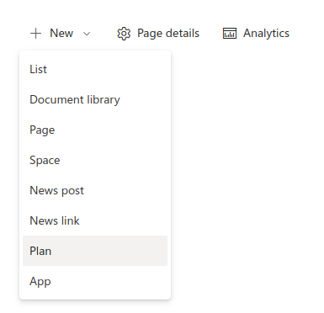Select Document library menu entry
324x313 pixels.
click(95, 99)
